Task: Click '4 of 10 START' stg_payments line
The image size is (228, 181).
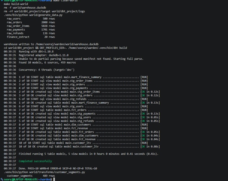Action: pos(76,88)
